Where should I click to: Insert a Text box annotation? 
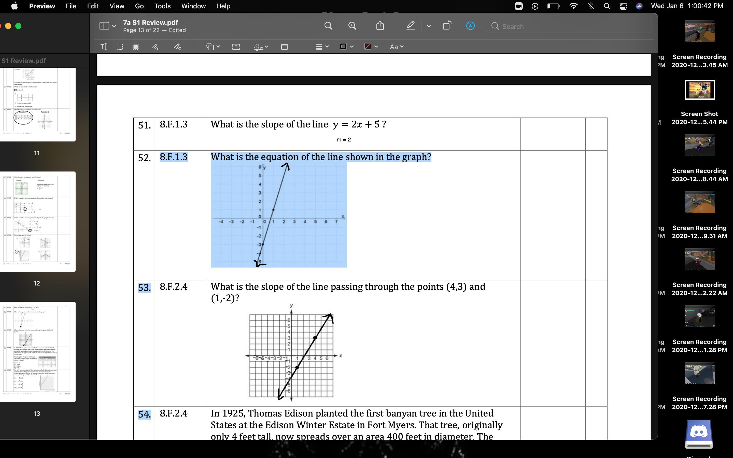click(236, 47)
